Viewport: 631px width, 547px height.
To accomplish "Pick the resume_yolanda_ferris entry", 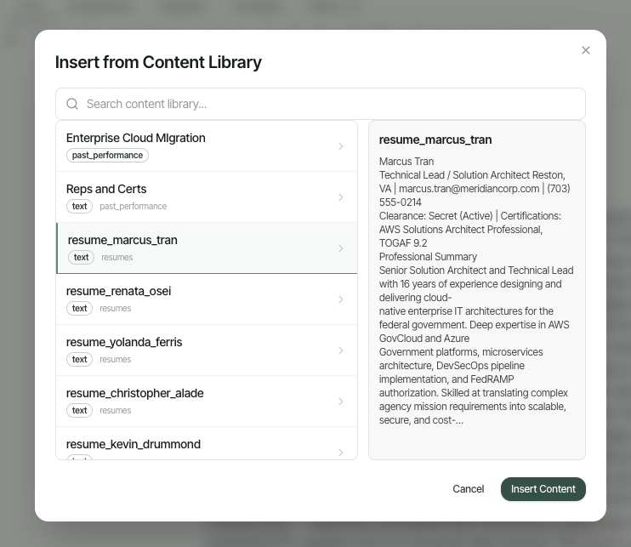I will click(x=207, y=350).
